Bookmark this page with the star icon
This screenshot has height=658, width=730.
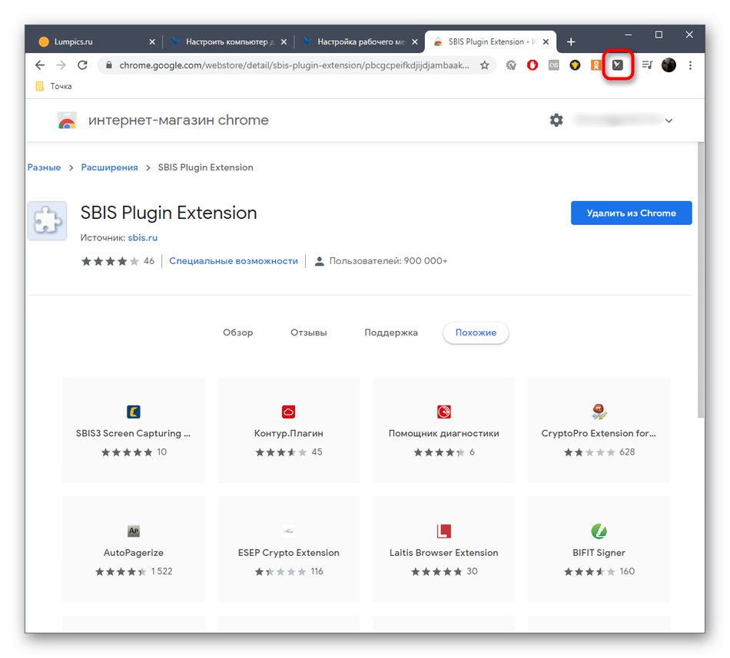click(x=485, y=65)
